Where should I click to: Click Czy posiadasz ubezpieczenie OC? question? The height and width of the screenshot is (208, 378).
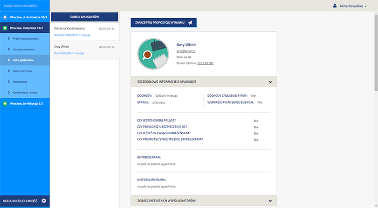pos(162,127)
